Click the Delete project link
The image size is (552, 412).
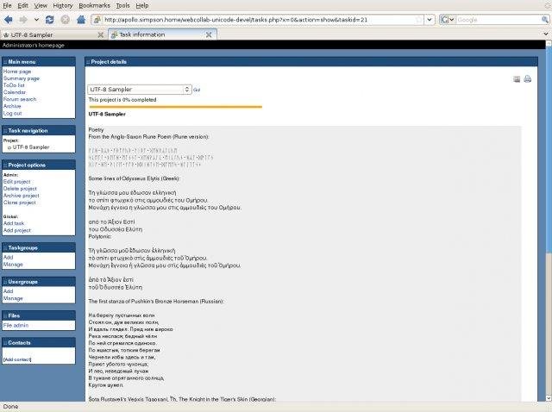[x=20, y=189]
